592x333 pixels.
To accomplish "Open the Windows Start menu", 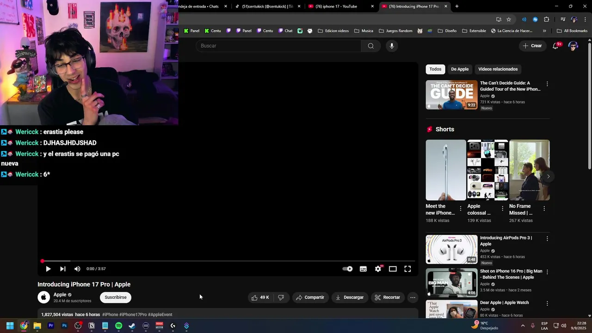I will click(10, 326).
